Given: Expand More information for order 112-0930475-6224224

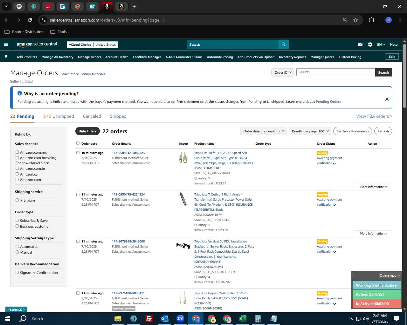Looking at the screenshot, I should pos(372,234).
